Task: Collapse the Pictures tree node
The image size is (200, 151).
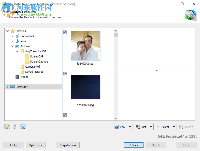Action: (12, 46)
